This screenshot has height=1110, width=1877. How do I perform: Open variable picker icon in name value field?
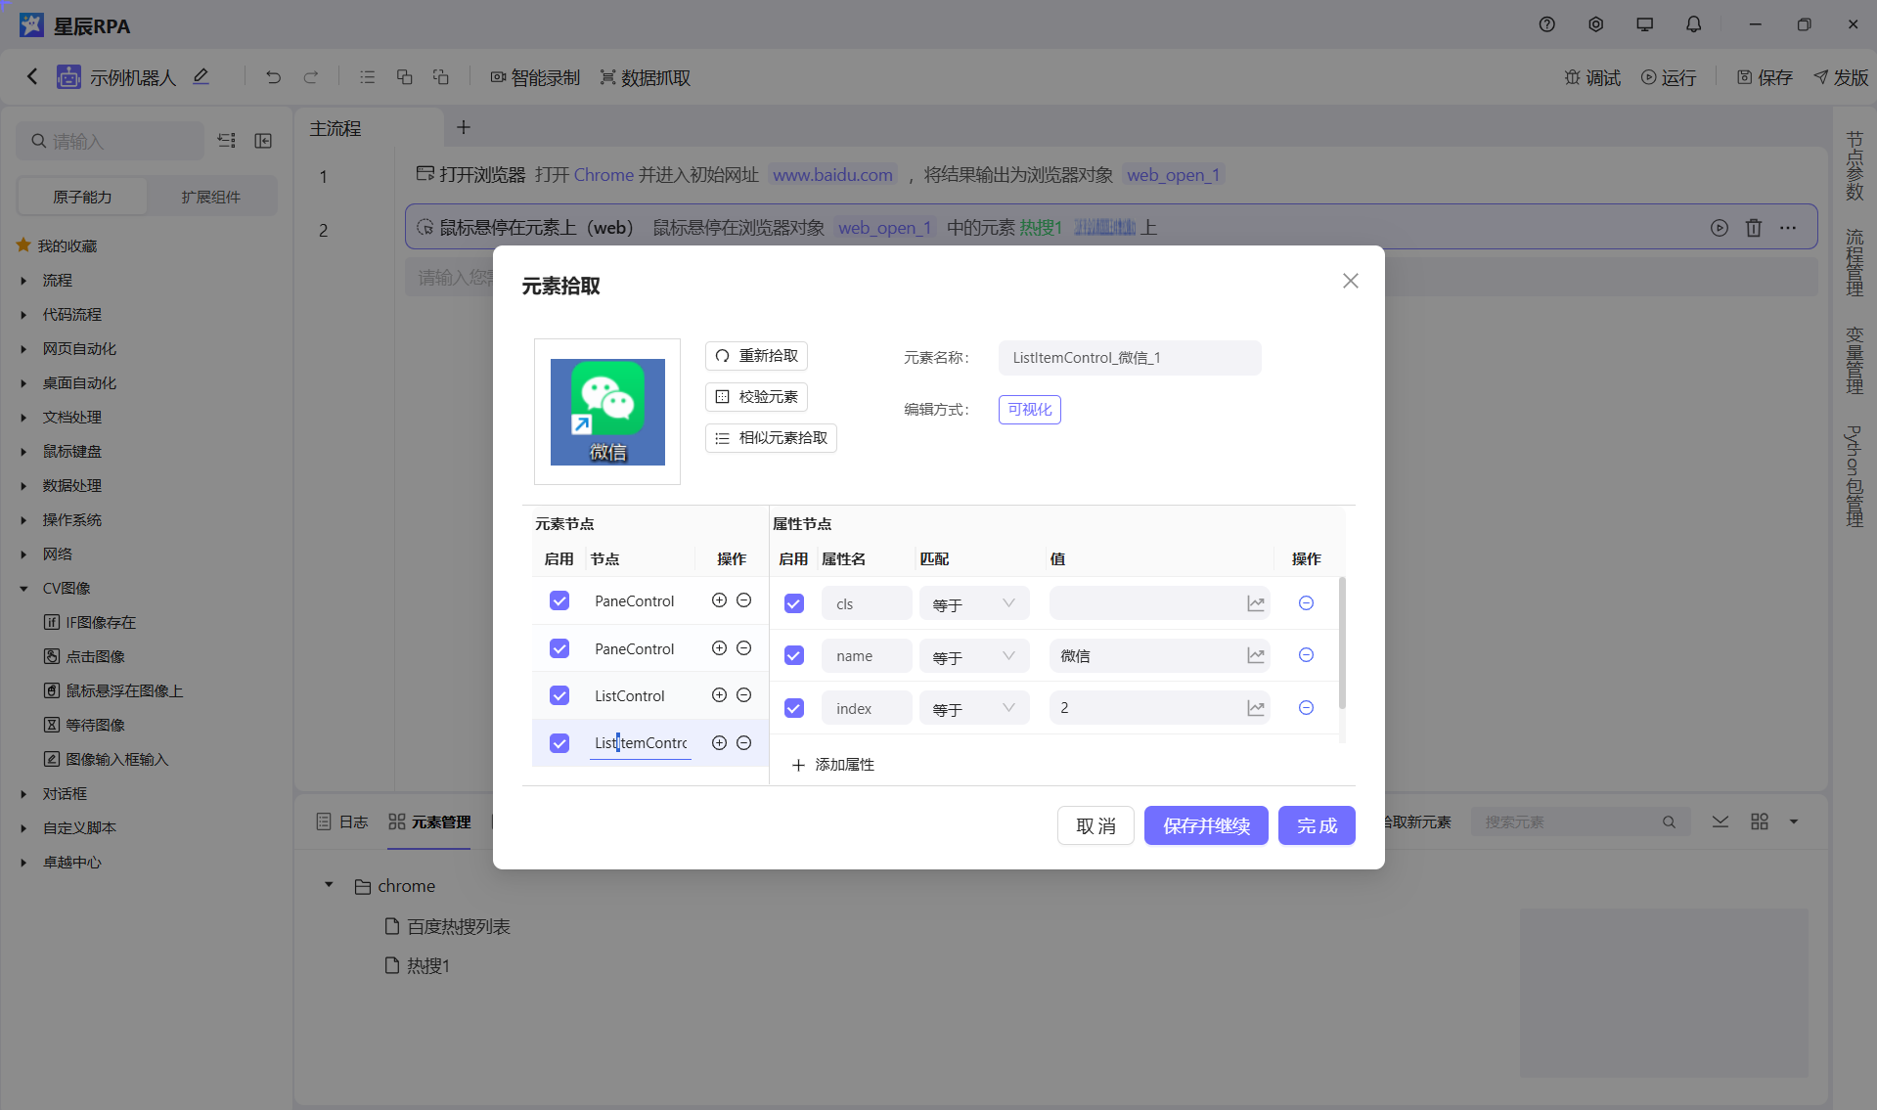pos(1256,656)
